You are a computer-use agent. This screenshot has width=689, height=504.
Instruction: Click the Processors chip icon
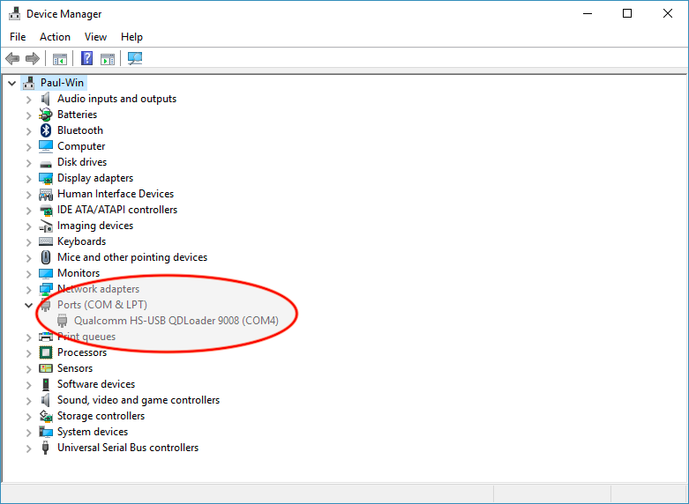46,352
